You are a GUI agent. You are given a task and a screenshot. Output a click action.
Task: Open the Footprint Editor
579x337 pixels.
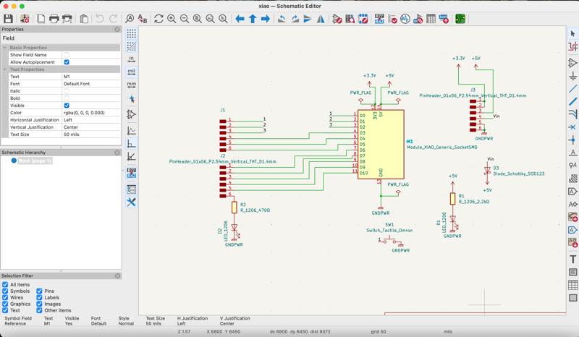363,19
